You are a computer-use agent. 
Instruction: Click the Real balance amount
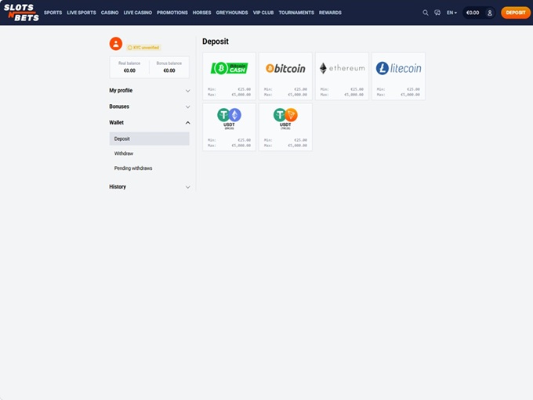129,70
